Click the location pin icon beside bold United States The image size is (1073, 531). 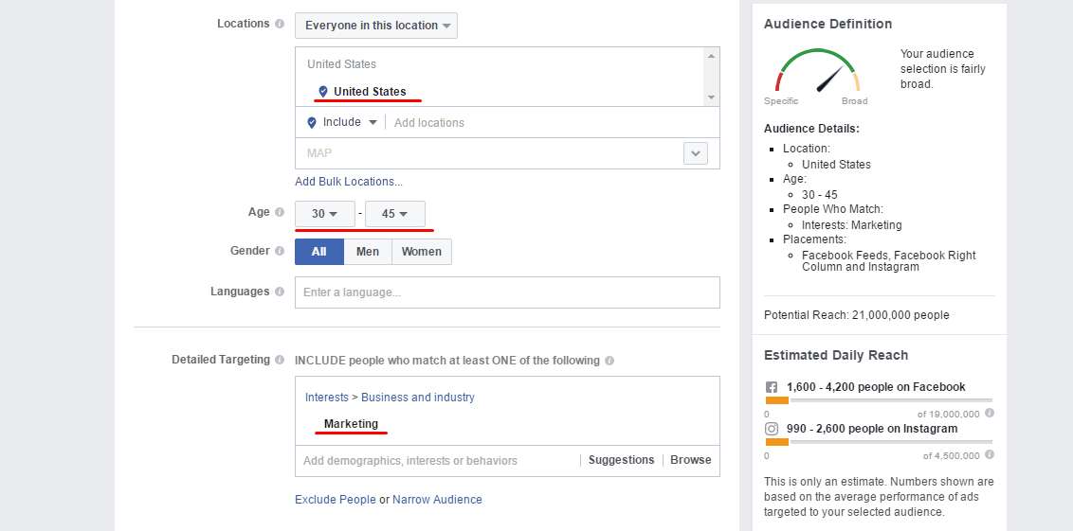(x=323, y=91)
